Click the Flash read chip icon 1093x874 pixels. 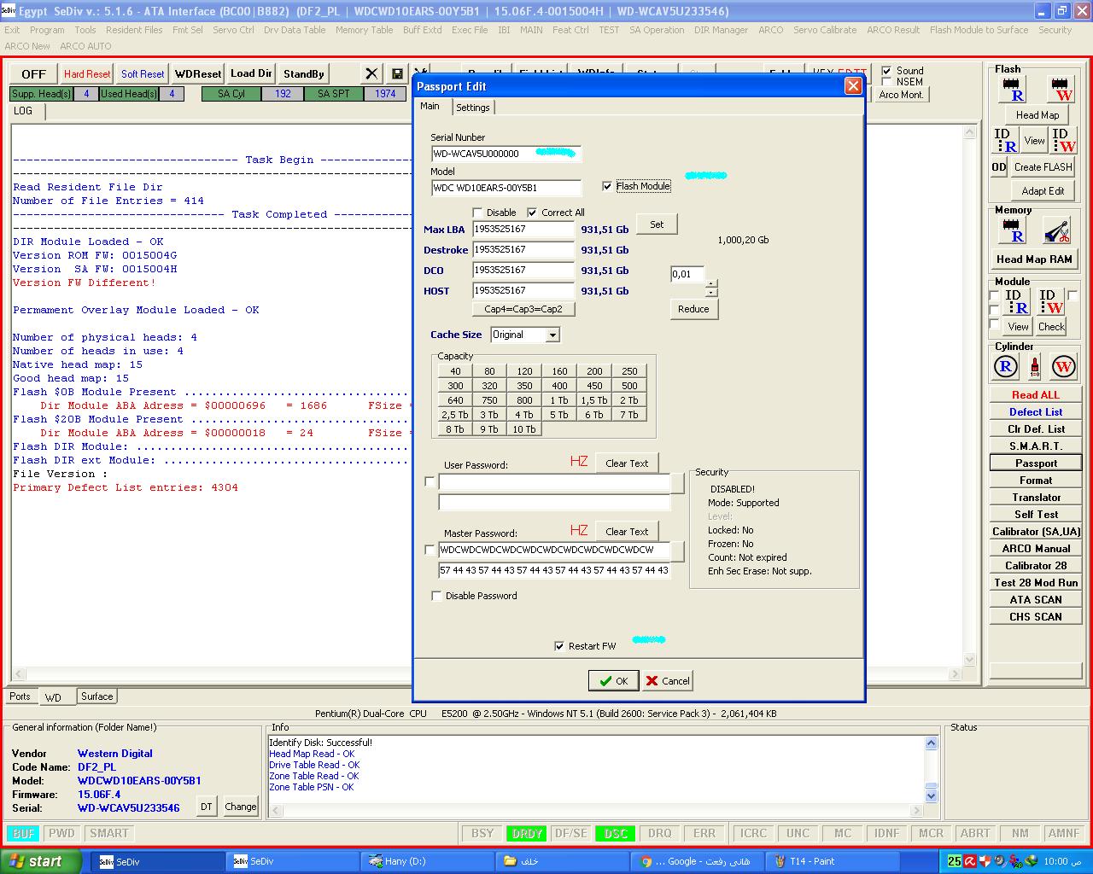click(x=1014, y=90)
